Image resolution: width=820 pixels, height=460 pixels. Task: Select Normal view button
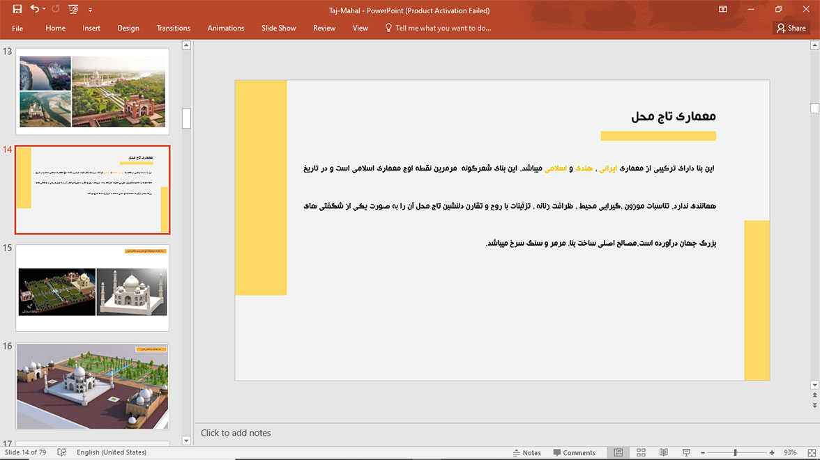point(618,452)
